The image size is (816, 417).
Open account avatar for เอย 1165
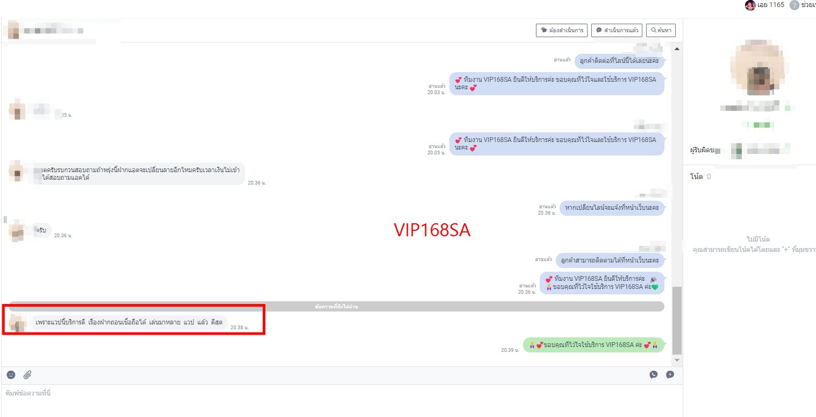[750, 5]
